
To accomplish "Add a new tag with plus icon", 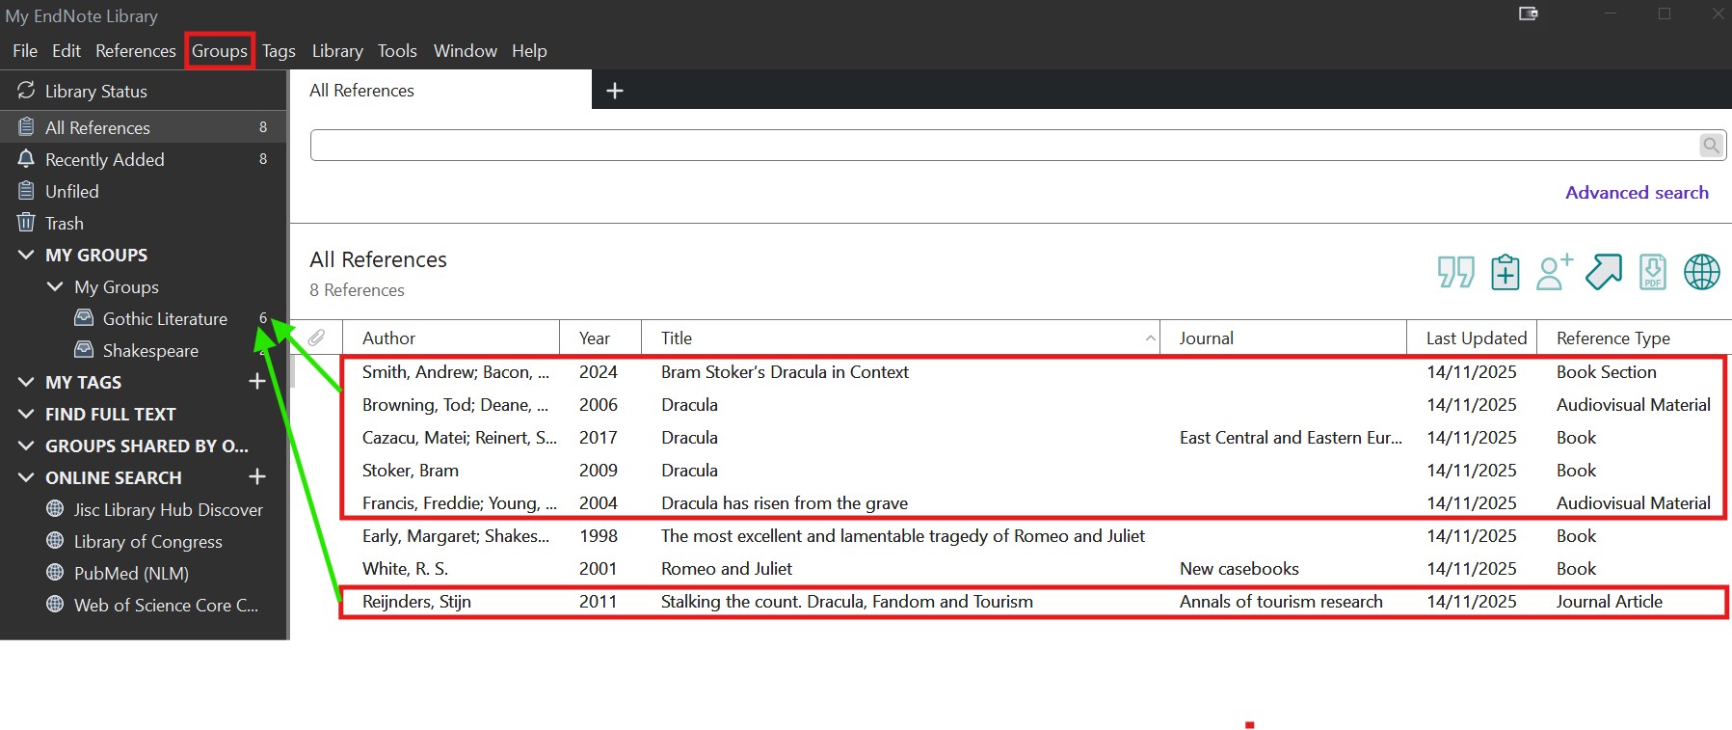I will pyautogui.click(x=257, y=382).
